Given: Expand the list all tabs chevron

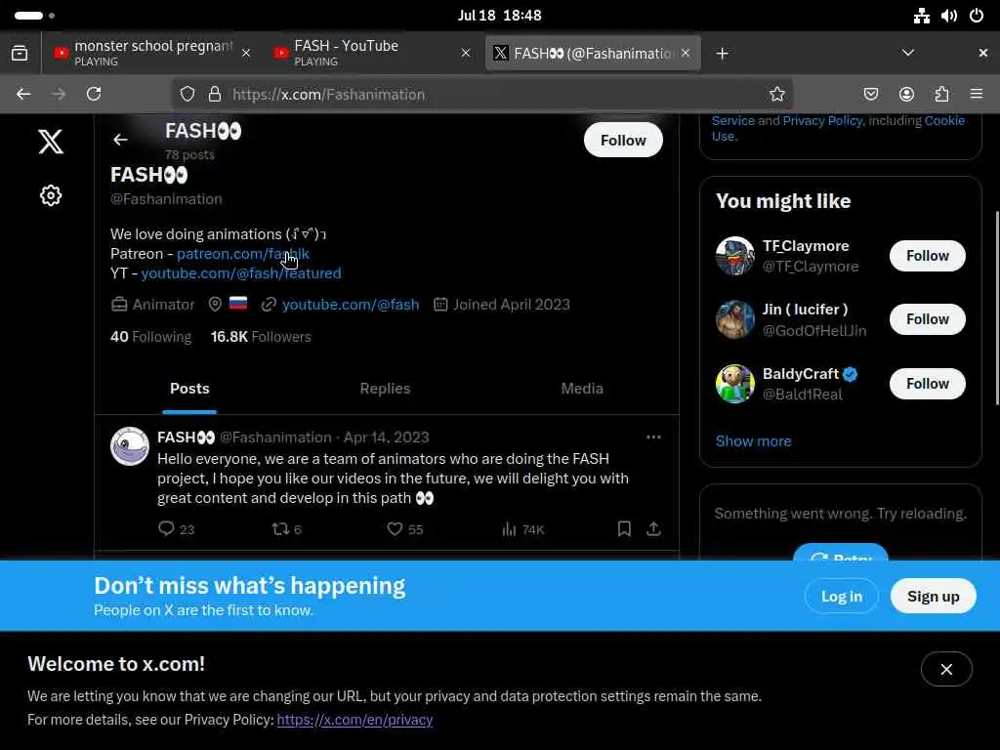Looking at the screenshot, I should [908, 53].
